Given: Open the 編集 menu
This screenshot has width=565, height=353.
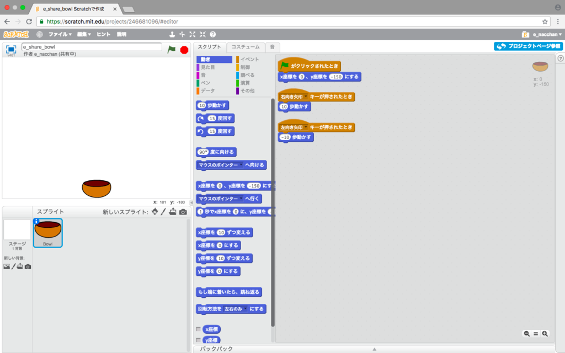Looking at the screenshot, I should [x=84, y=34].
